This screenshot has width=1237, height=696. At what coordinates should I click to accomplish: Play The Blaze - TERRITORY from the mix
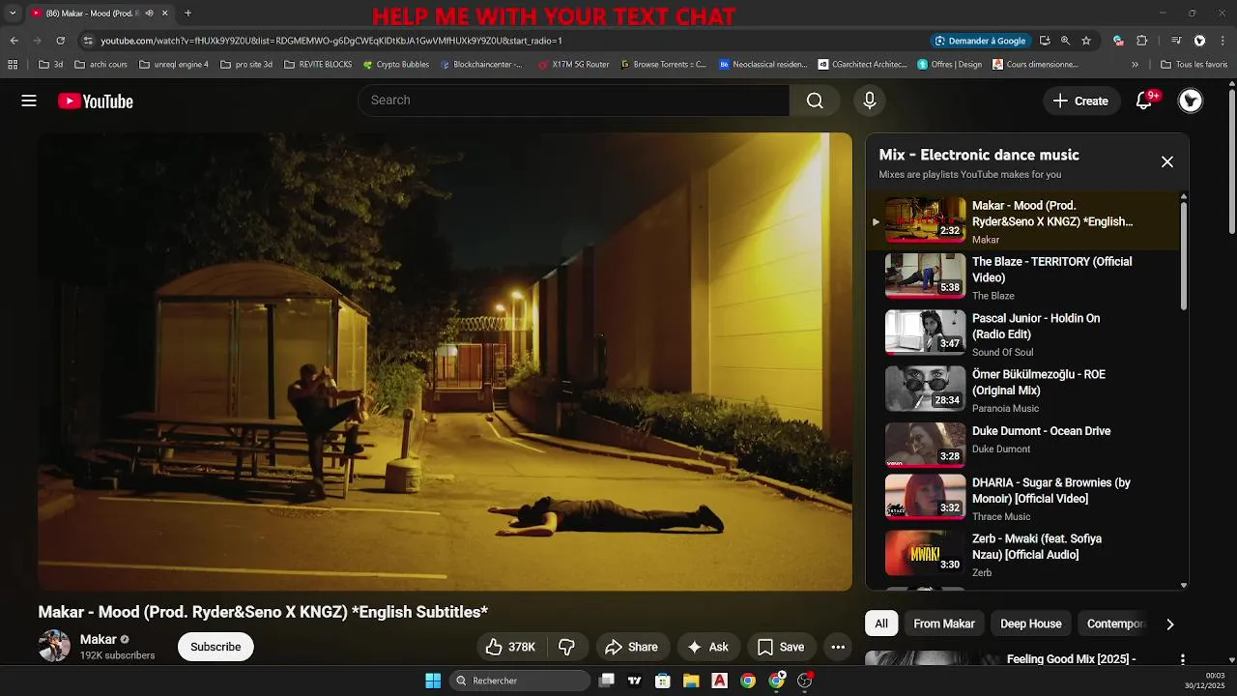(x=1022, y=277)
